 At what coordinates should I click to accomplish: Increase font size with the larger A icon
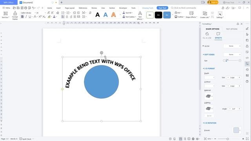(49, 13)
